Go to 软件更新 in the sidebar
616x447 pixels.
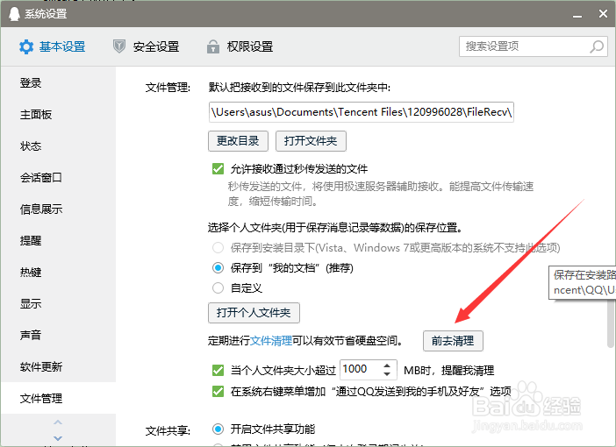(x=58, y=367)
